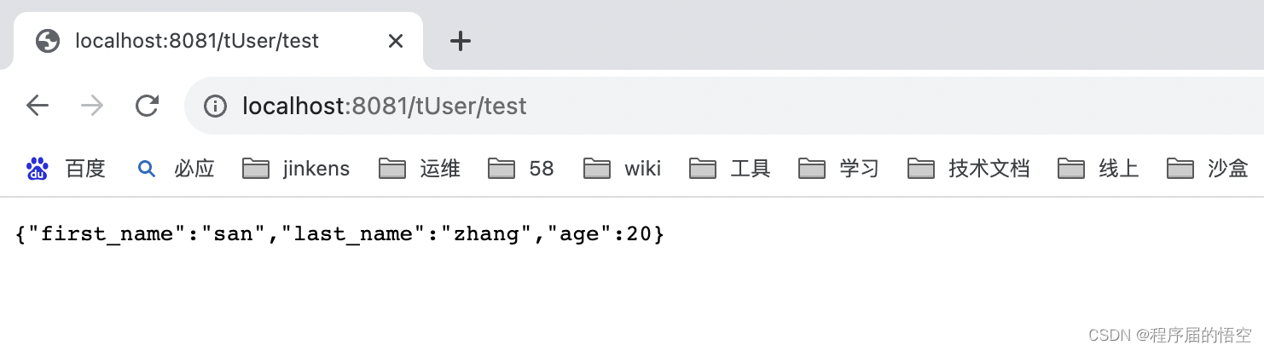Open the 必应 search bookmark
The image size is (1264, 351).
176,169
